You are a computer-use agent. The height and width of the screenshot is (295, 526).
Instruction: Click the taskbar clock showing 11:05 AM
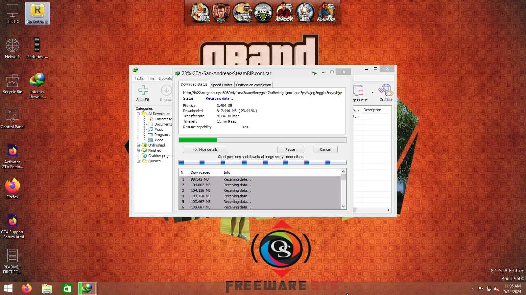(512, 289)
